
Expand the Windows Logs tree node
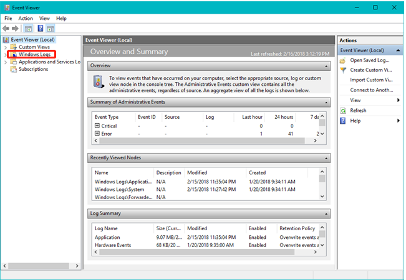pos(6,55)
